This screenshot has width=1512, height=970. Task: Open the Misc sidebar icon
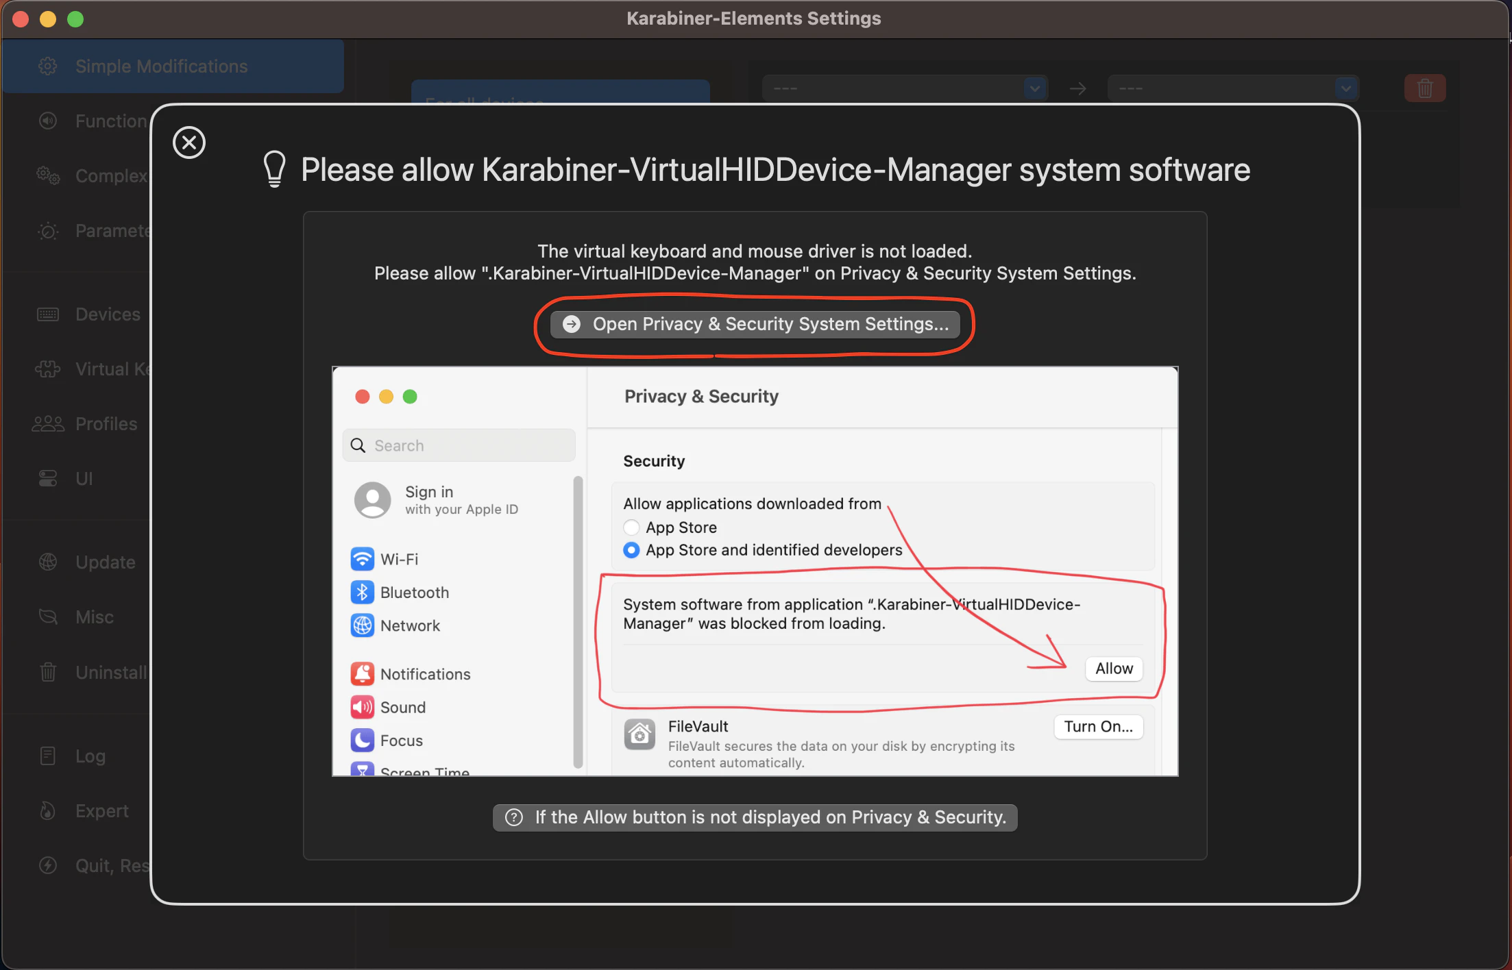pos(48,617)
